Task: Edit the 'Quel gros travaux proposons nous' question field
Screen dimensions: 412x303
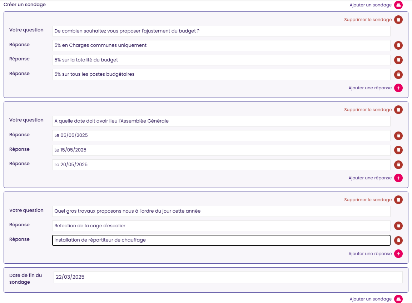Action: (x=221, y=211)
